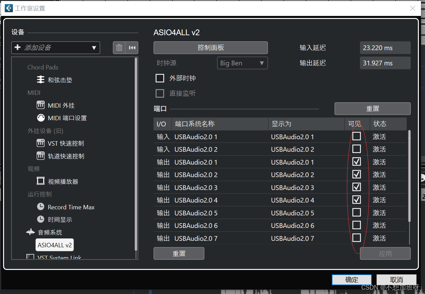Select 时间显示 entry
The width and height of the screenshot is (425, 294).
pyautogui.click(x=60, y=220)
